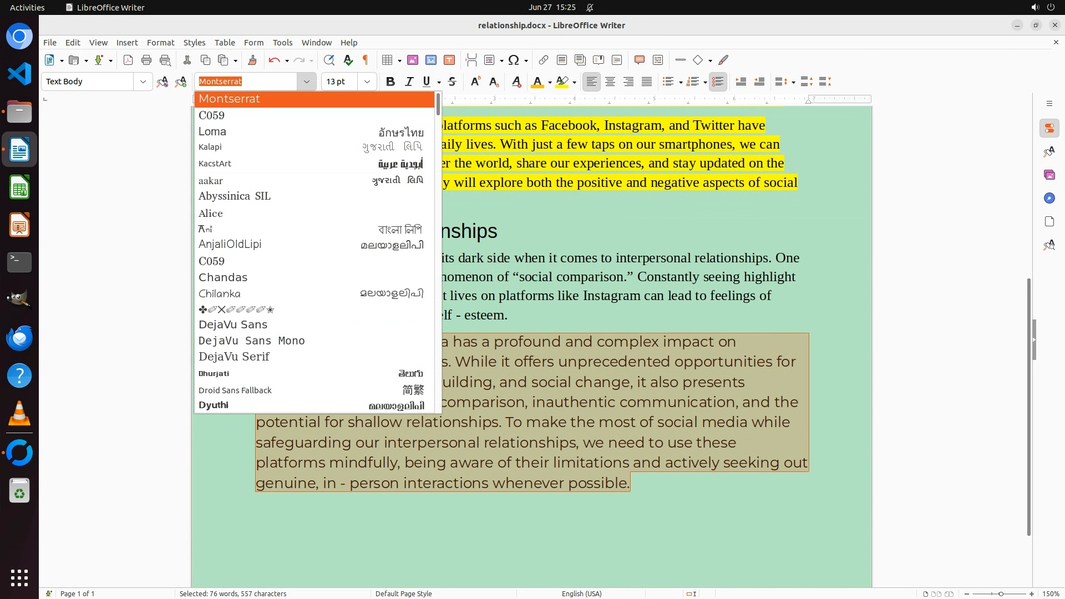Toggle Formatting Marks pilcrow

pos(366,60)
